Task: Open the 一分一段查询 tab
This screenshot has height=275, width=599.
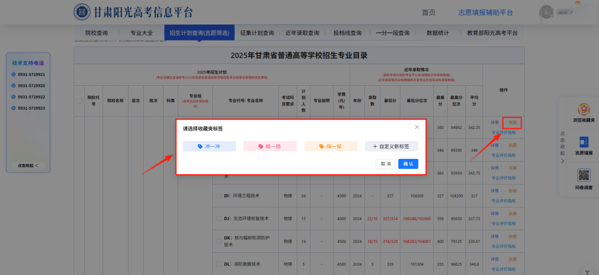Action: [x=392, y=33]
